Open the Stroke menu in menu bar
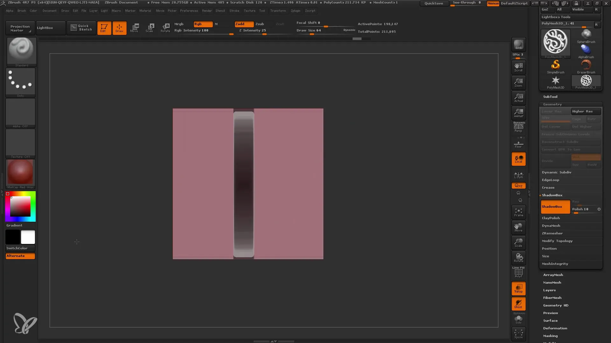Image resolution: width=611 pixels, height=343 pixels. coord(234,10)
